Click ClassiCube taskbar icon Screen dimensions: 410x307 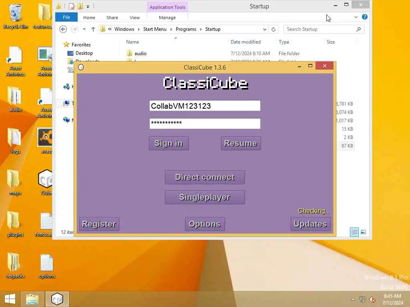coord(57,299)
